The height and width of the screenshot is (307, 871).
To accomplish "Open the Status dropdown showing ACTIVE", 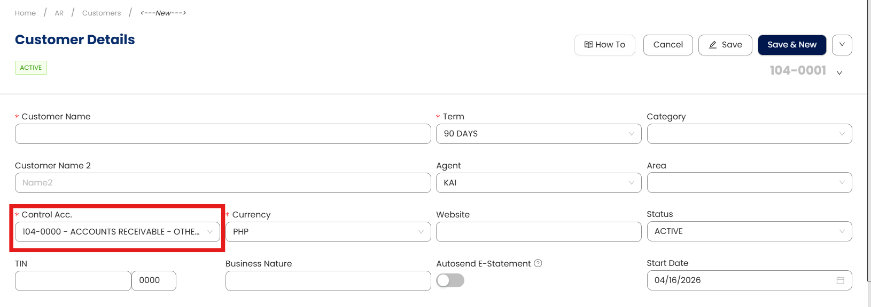I will 749,231.
